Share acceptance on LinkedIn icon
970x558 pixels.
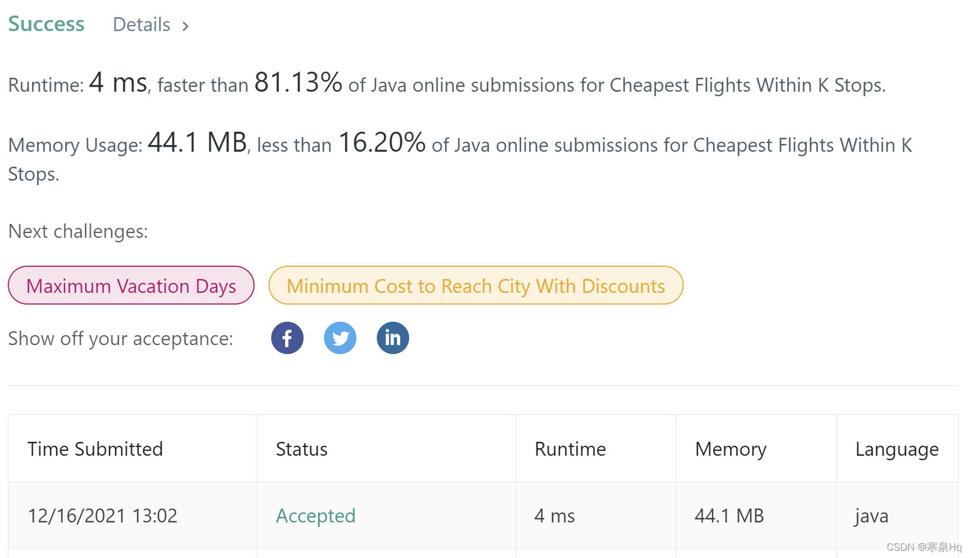point(393,338)
